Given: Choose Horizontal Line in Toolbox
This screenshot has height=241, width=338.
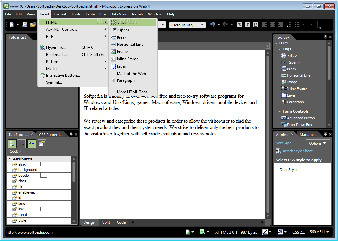Looking at the screenshot, I should (296, 75).
